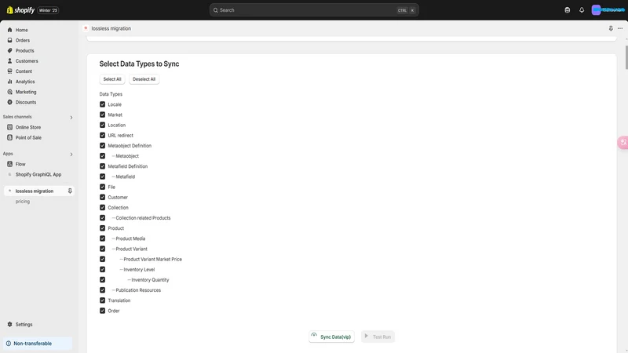
Task: Click the floating translate widget icon
Action: [623, 143]
